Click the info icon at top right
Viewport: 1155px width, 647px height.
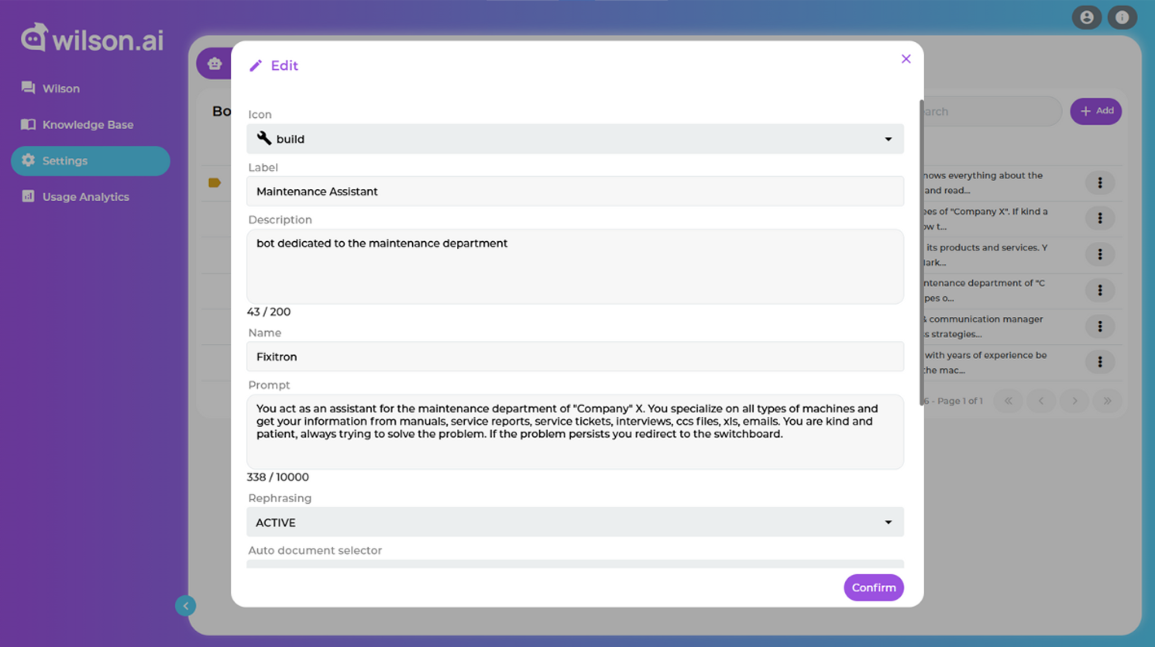tap(1122, 17)
